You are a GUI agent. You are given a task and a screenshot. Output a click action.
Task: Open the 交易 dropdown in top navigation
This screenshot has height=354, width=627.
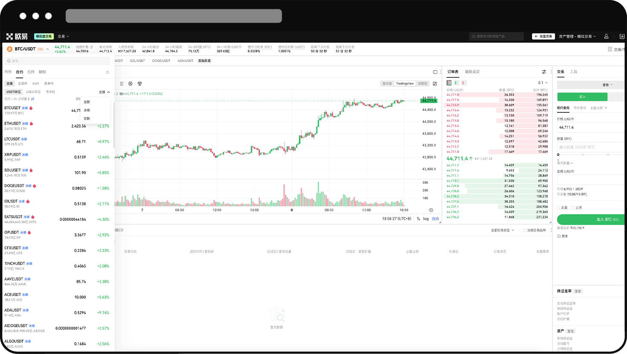tap(63, 37)
